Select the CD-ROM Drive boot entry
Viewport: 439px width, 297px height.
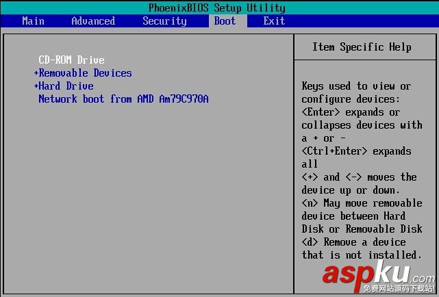tap(71, 60)
